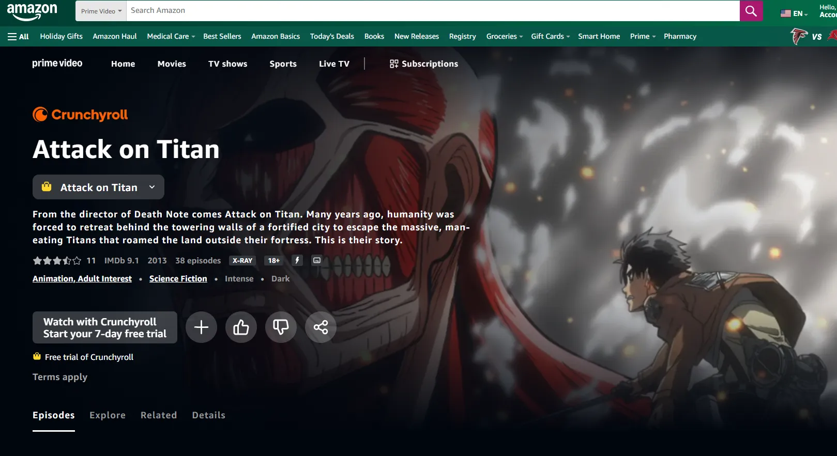Click the star rating display
This screenshot has height=456, width=837.
tap(57, 261)
